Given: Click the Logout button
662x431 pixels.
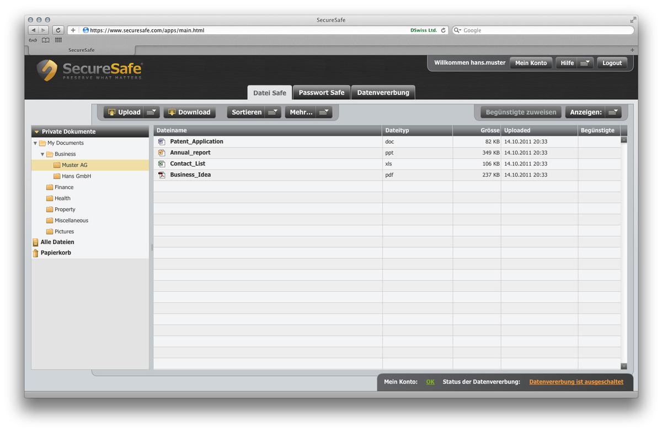Looking at the screenshot, I should point(612,63).
